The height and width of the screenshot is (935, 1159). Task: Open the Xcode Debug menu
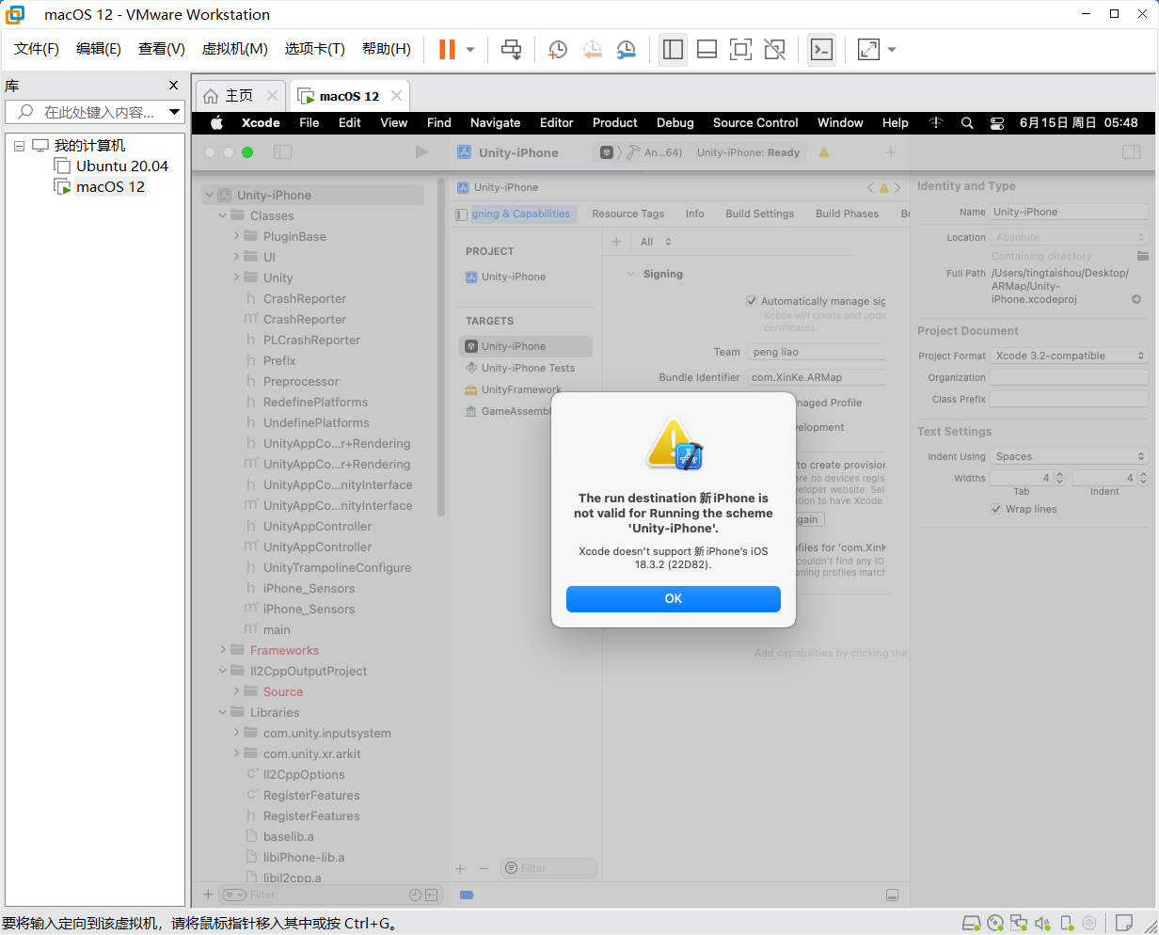click(x=675, y=122)
